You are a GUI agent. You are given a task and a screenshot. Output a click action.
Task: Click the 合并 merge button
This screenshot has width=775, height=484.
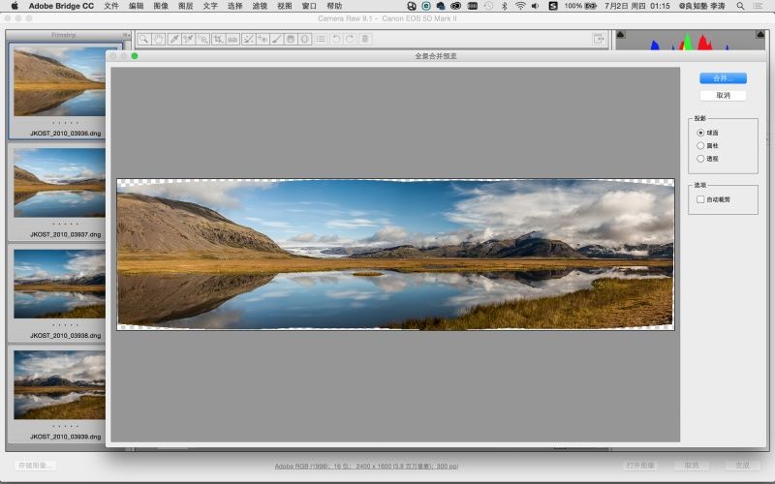click(723, 77)
